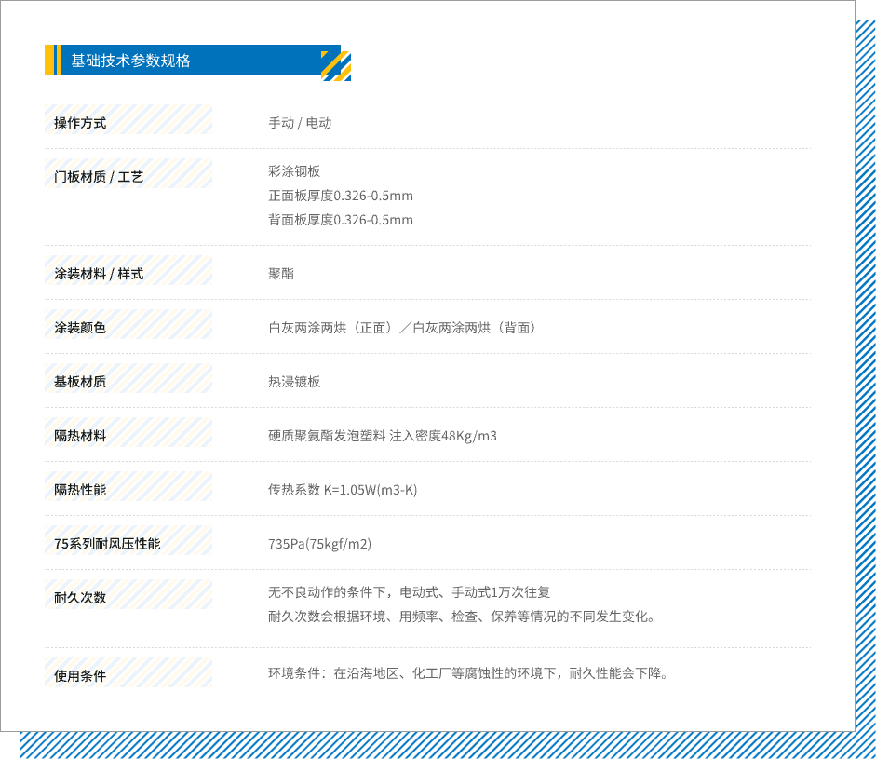The height and width of the screenshot is (759, 876).
Task: Click the 白灰两涂两烘 color description
Action: point(403,328)
